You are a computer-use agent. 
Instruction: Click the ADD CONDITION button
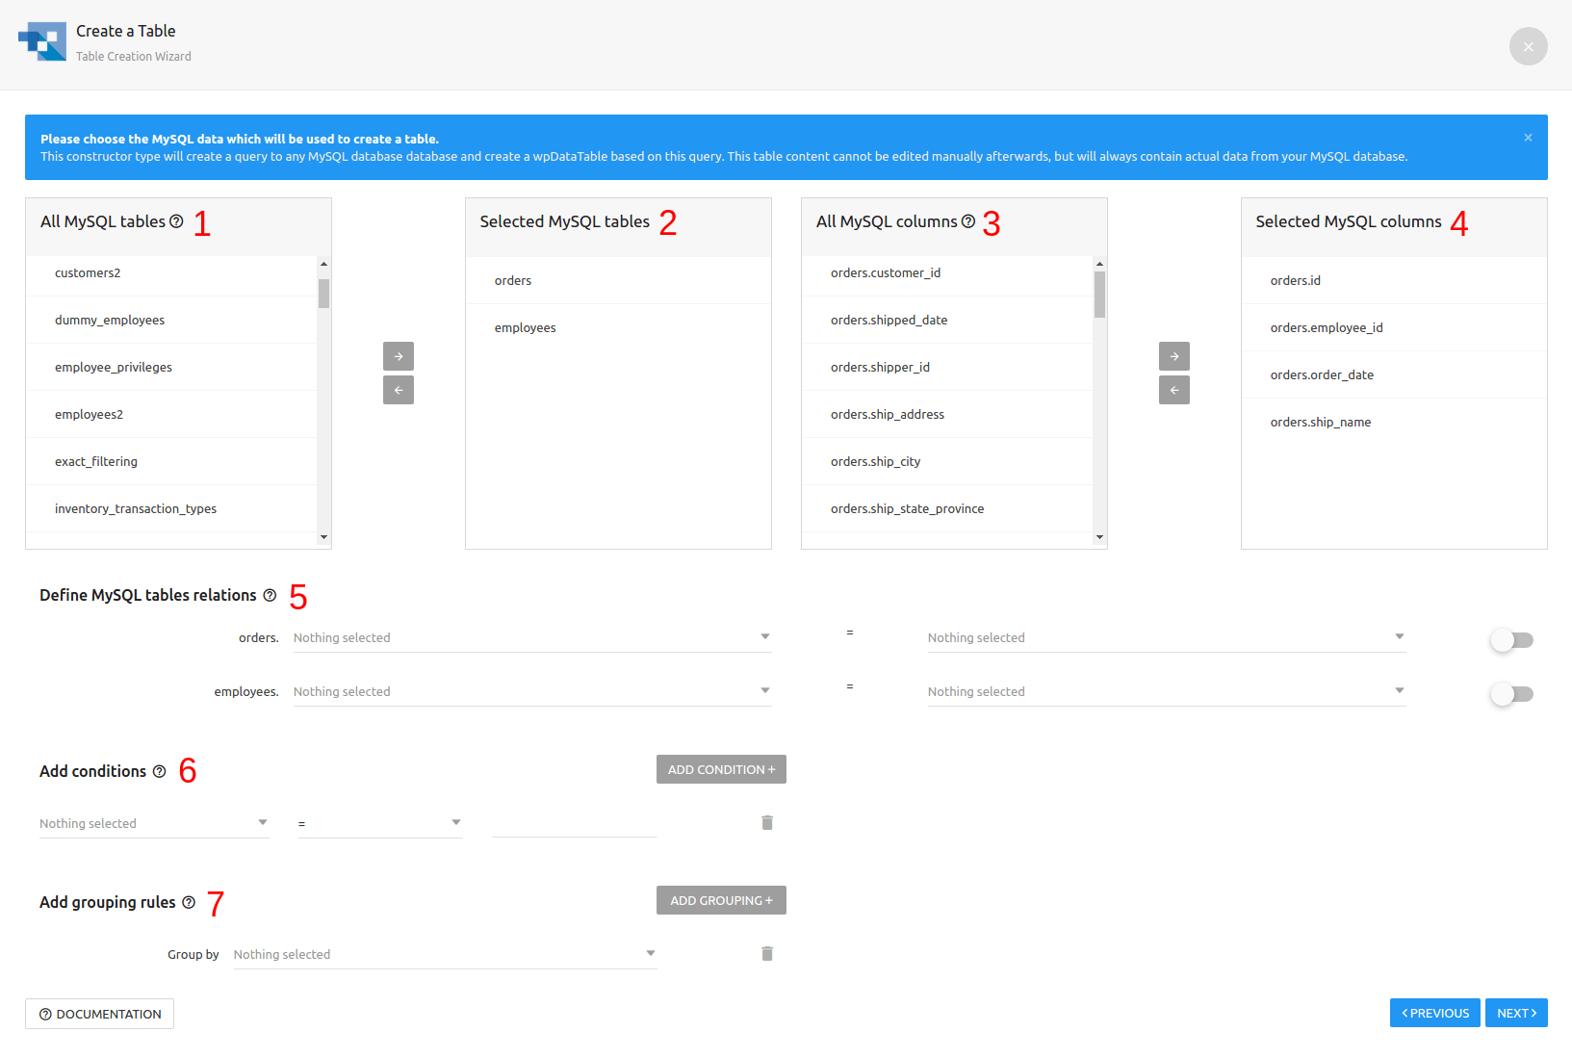point(720,769)
